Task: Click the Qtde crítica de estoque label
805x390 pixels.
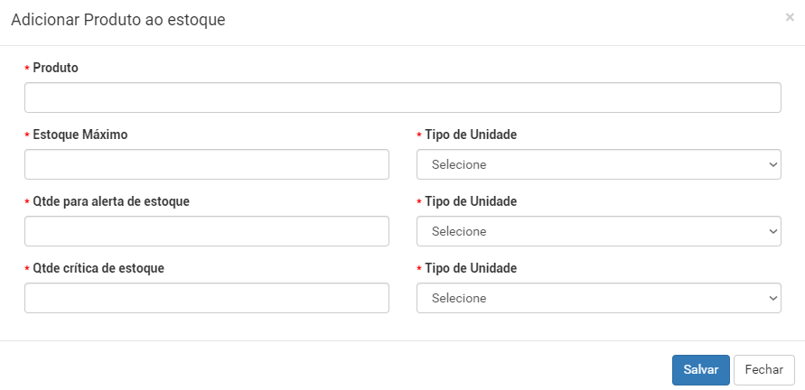Action: [98, 268]
